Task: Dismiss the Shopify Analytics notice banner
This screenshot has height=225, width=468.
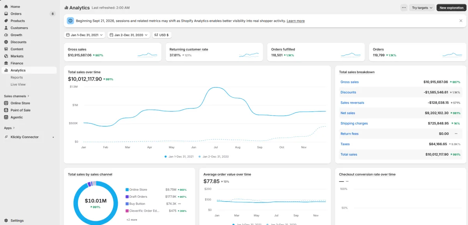Action: pos(461,21)
